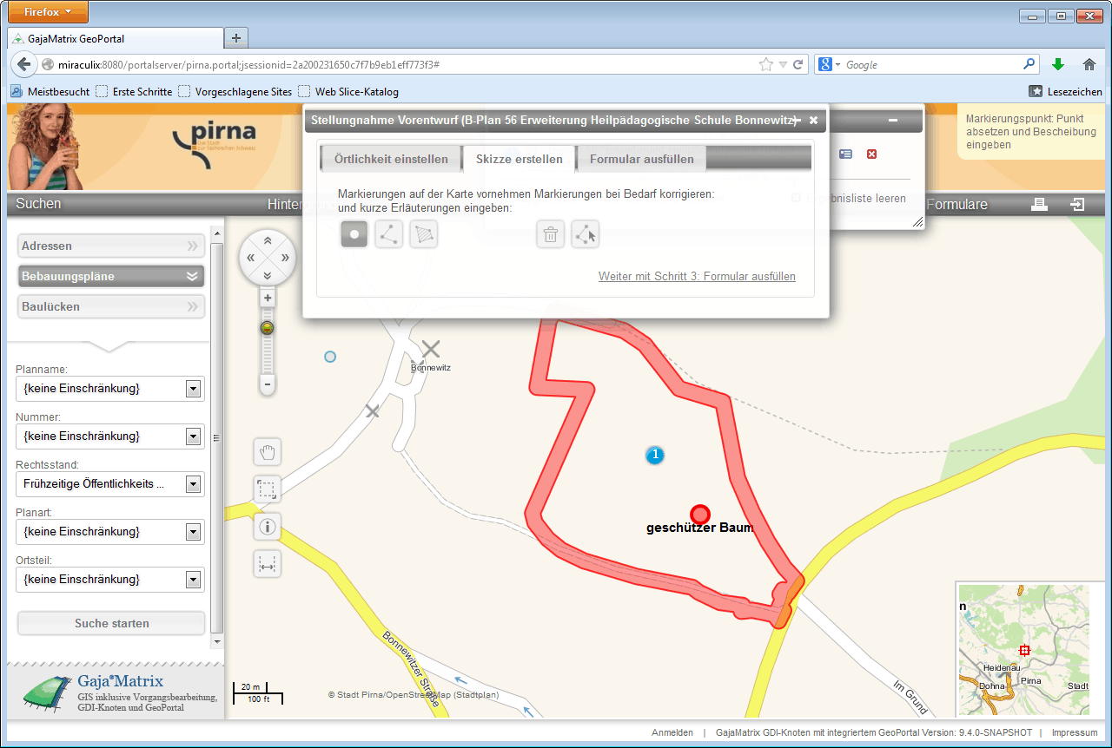Expand the Ortsteil combo box
Image resolution: width=1112 pixels, height=748 pixels.
(x=193, y=580)
